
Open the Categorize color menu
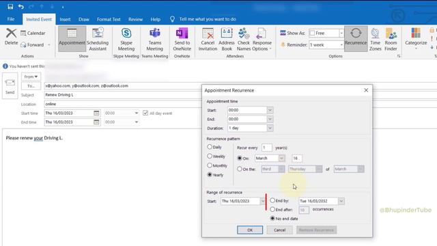[416, 38]
